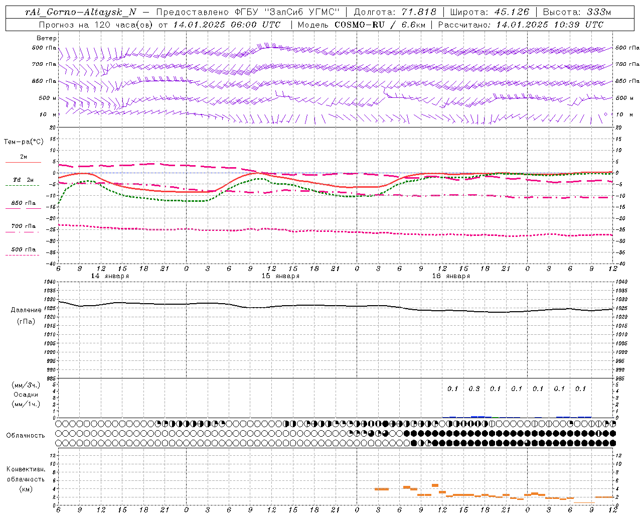
Task: Click 'Прогноз на 120 часа(ов)' header text
Action: pyautogui.click(x=96, y=25)
